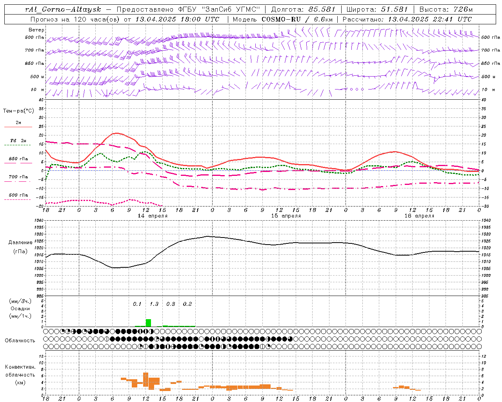The width and height of the screenshot is (502, 402).
Task: Click the 'Давление' pressure panel label
Action: 20,243
